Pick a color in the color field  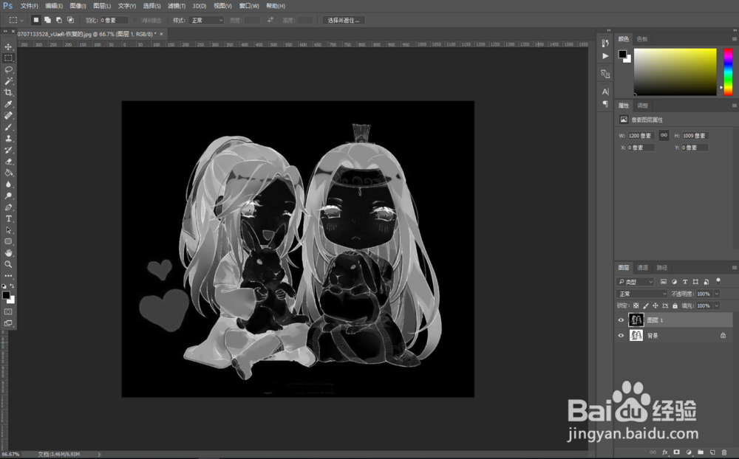tap(675, 72)
